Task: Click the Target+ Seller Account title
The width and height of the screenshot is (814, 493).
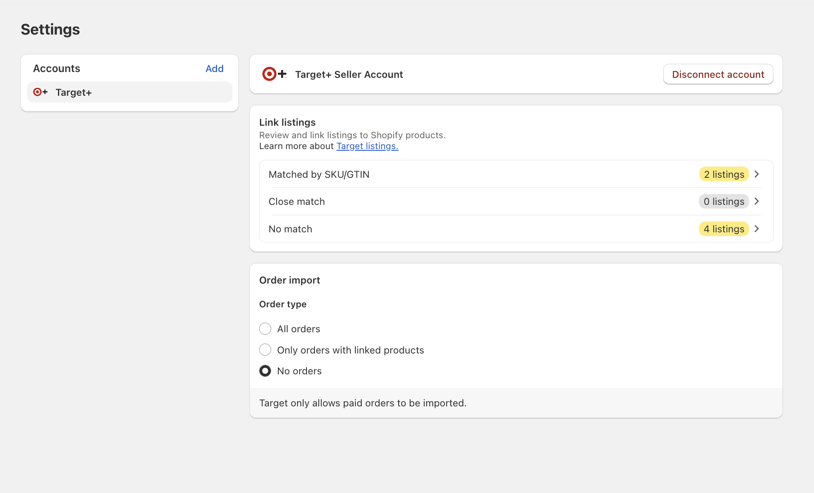Action: tap(349, 75)
